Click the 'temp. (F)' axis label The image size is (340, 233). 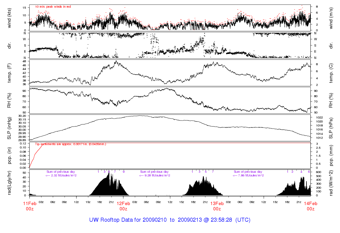[9, 73]
